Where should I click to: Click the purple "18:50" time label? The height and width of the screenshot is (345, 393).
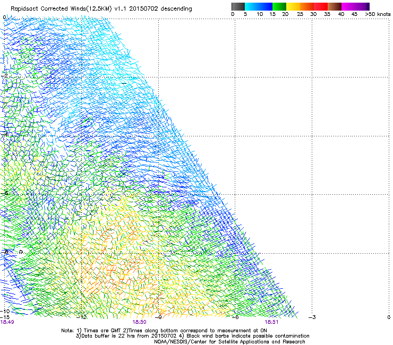point(139,322)
